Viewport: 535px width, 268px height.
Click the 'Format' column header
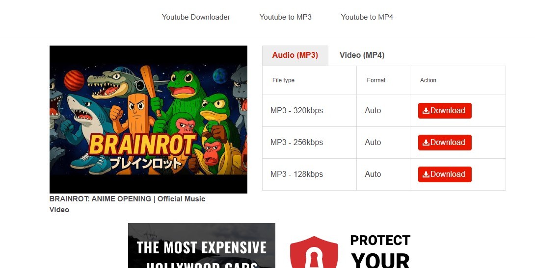(x=376, y=80)
